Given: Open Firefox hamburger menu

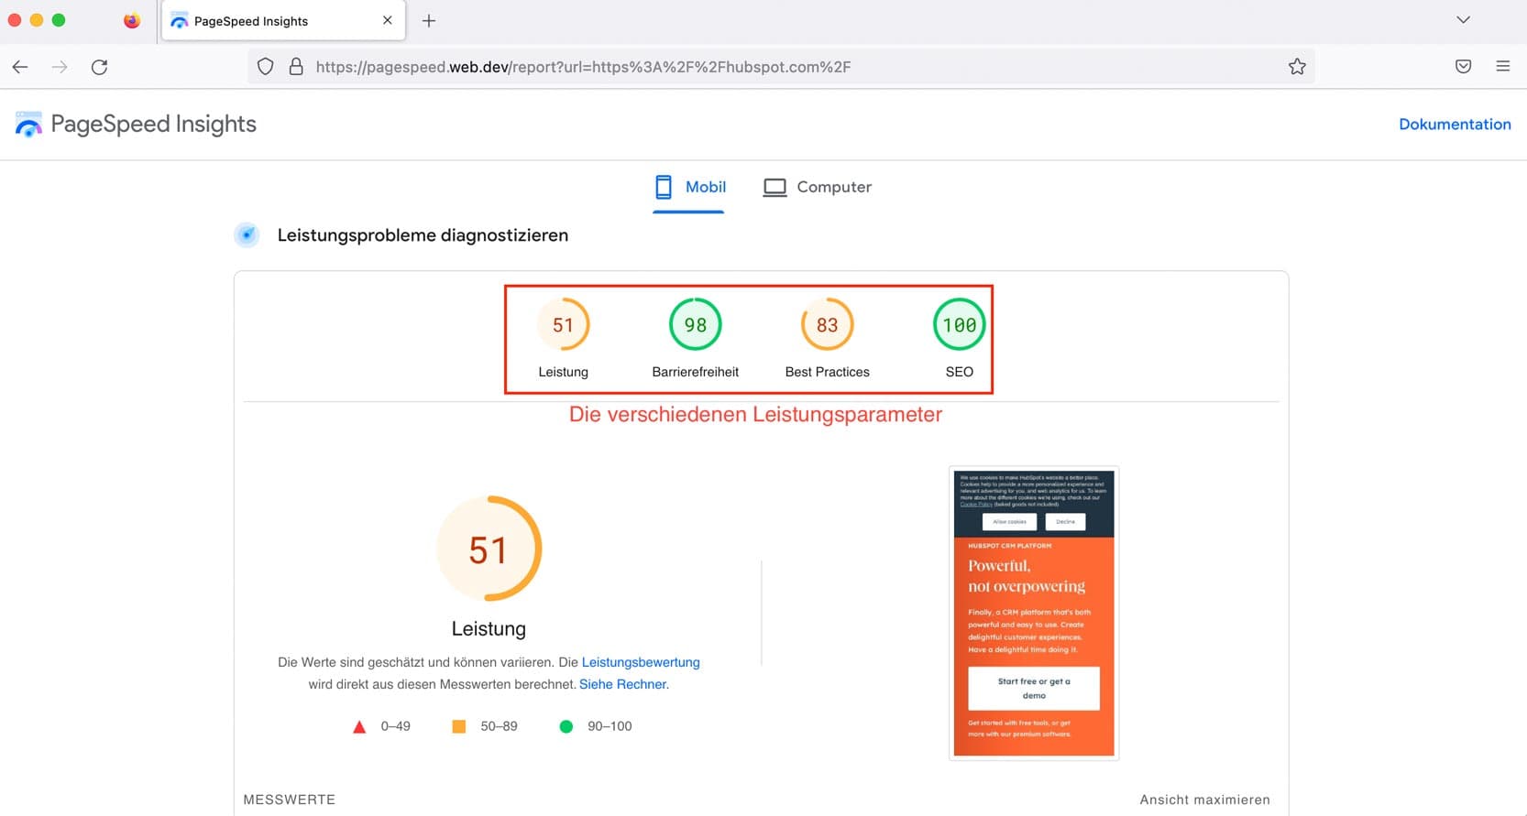Looking at the screenshot, I should pyautogui.click(x=1502, y=67).
